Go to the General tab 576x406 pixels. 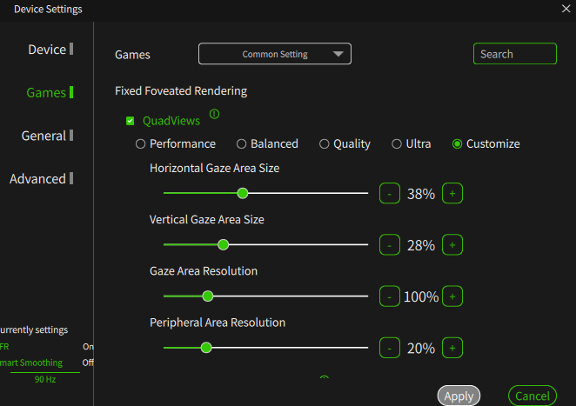coord(44,136)
